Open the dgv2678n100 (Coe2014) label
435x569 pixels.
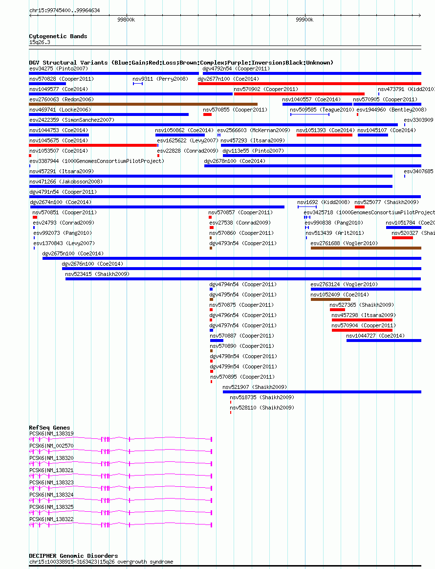coord(235,161)
